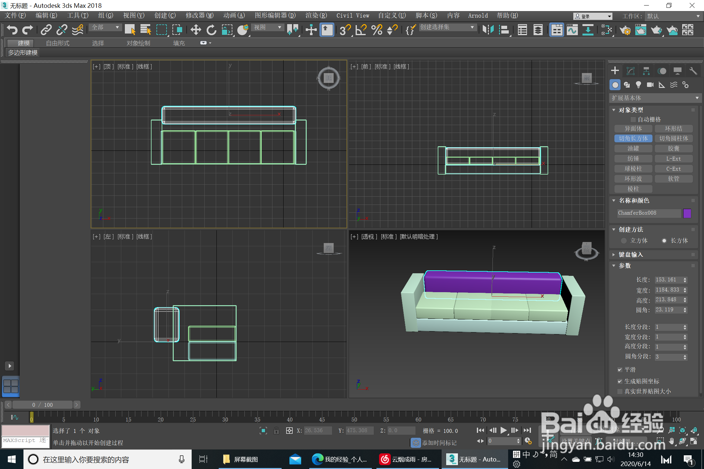Screen dimensions: 704x469
Task: Click the Undo arrow icon
Action: [x=12, y=30]
